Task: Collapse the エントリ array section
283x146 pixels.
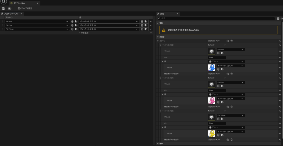Action: click(158, 41)
